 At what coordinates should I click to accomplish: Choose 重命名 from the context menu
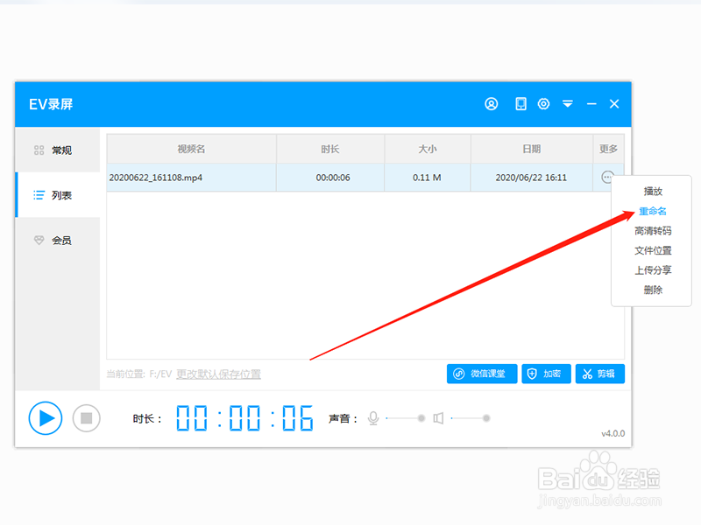653,211
